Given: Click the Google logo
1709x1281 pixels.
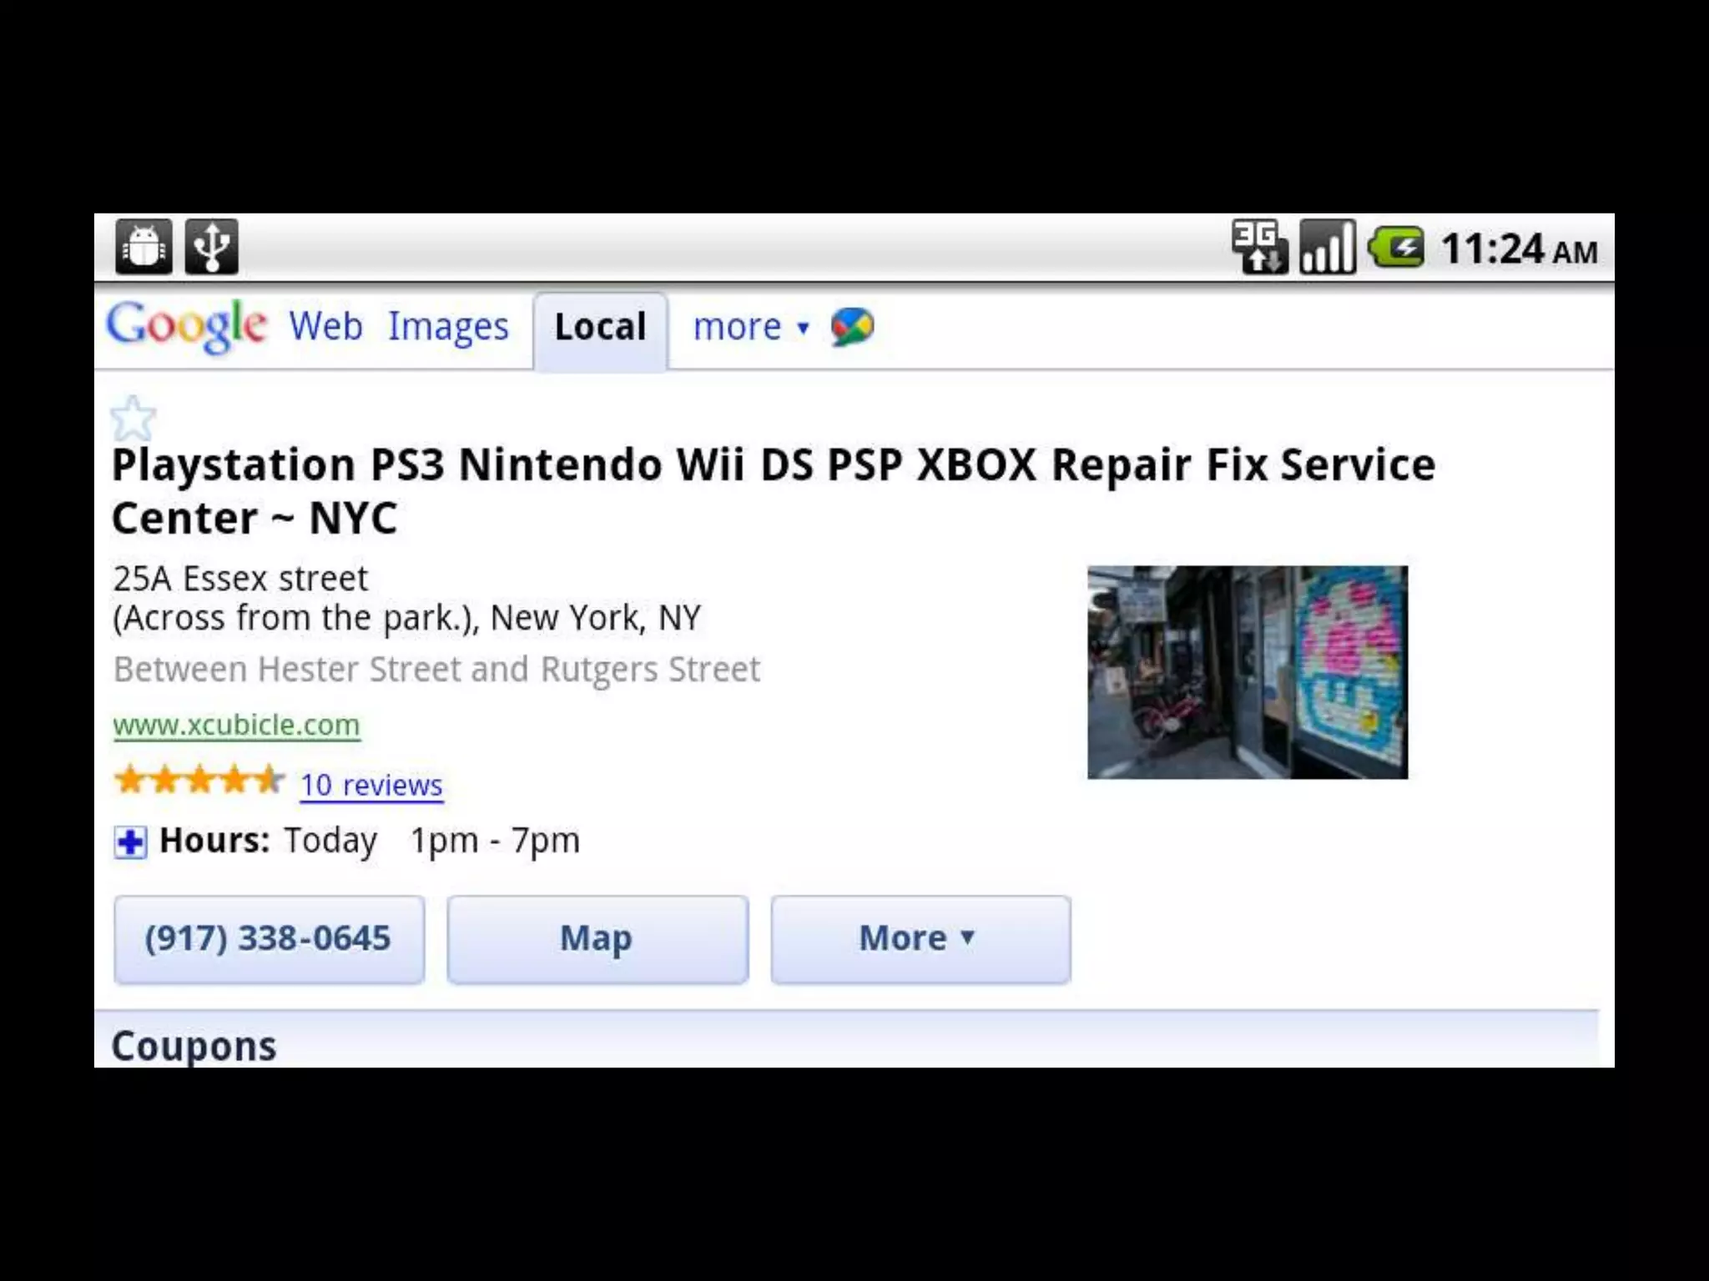Looking at the screenshot, I should [x=186, y=326].
